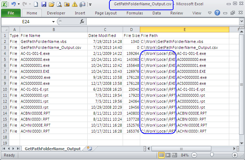
Task: Select row 10 header
Action: [x=5, y=89]
